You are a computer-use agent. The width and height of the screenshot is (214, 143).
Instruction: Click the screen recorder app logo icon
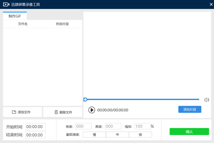(6, 4)
